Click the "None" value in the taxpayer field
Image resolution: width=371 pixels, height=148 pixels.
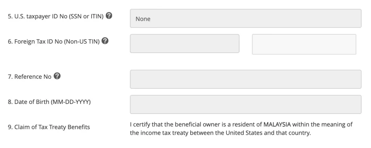(143, 19)
